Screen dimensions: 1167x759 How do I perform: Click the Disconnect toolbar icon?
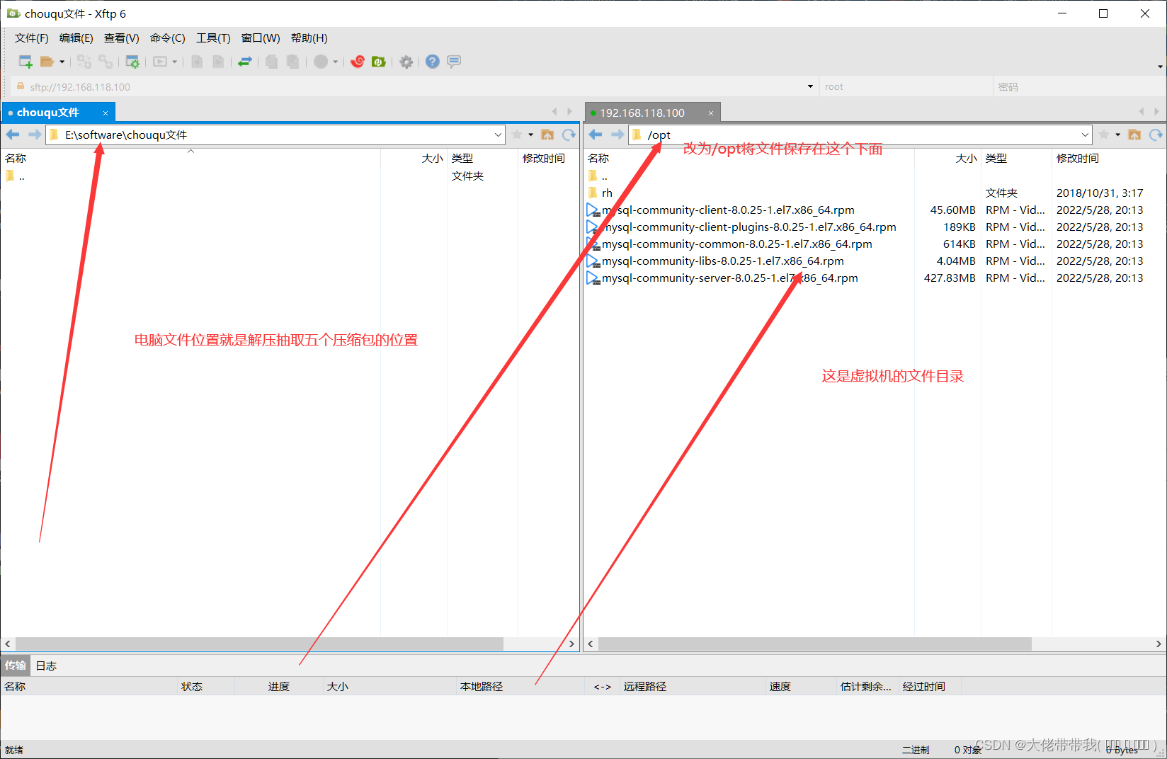pyautogui.click(x=106, y=62)
